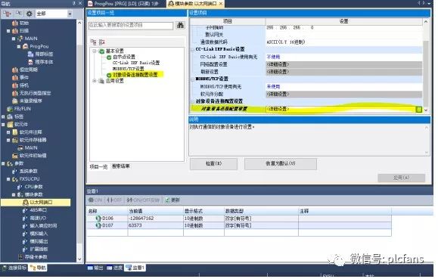Switch to 进度 bottom tab
The image size is (438, 279).
(114, 268)
